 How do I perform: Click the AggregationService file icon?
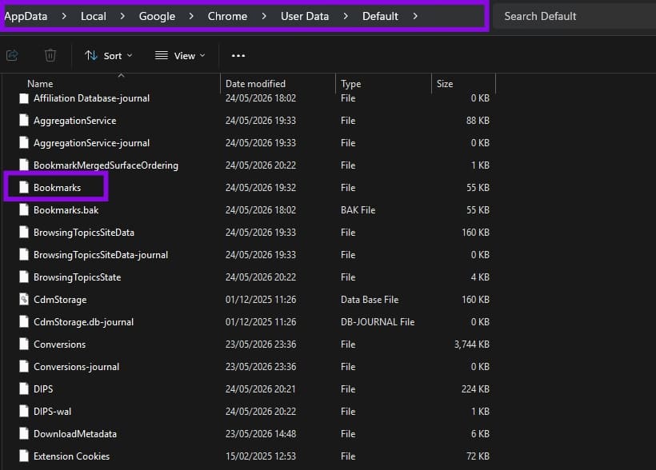point(24,120)
